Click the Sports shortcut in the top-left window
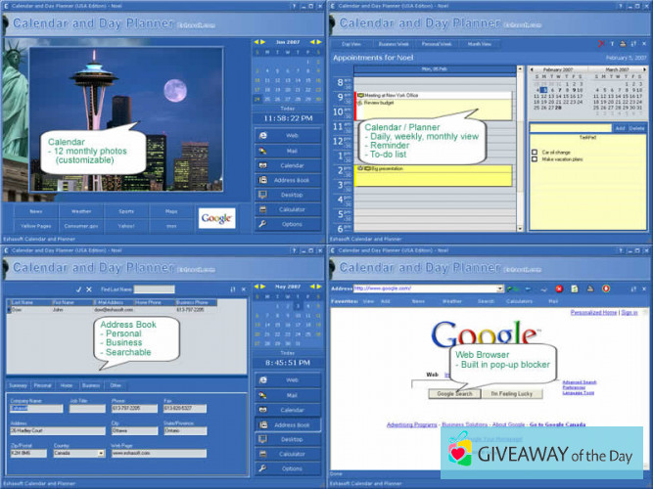 click(x=126, y=211)
